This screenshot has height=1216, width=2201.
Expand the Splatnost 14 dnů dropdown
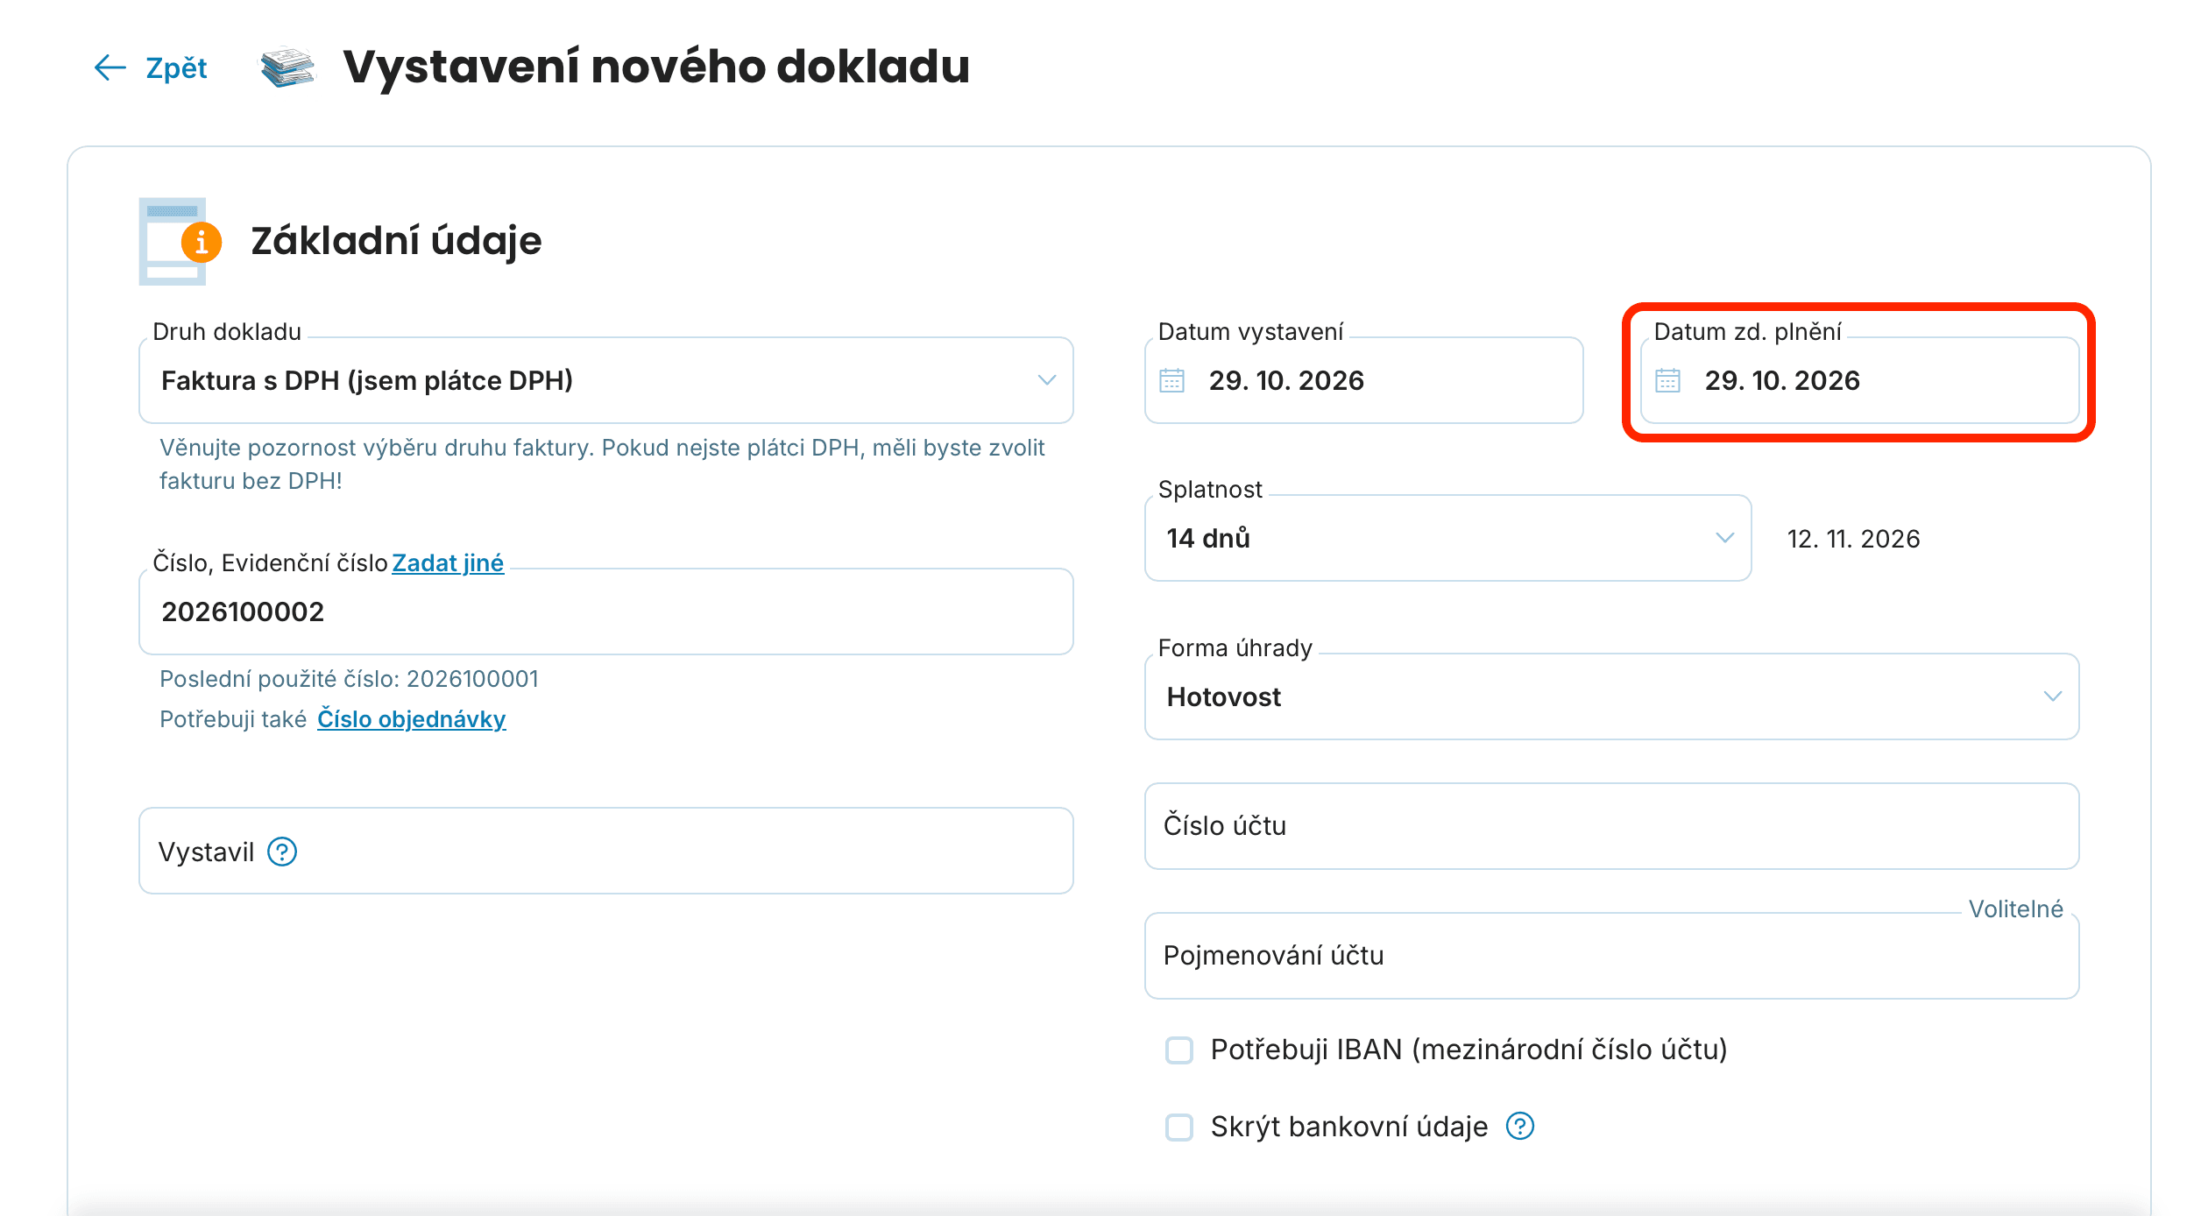pos(1447,538)
